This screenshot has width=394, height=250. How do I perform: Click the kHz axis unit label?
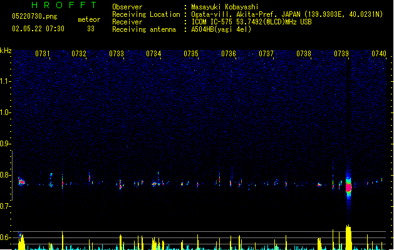click(6, 51)
